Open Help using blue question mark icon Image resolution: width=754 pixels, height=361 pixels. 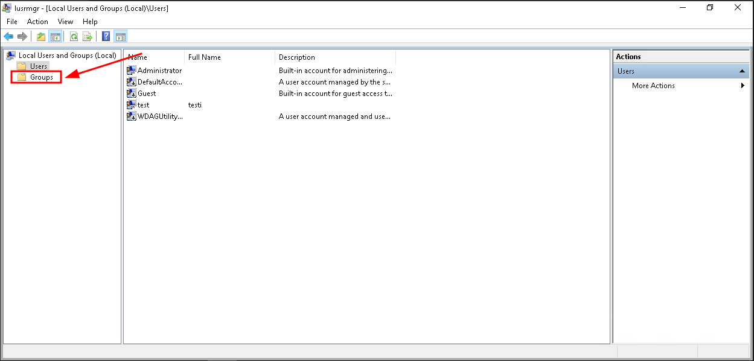tap(106, 36)
